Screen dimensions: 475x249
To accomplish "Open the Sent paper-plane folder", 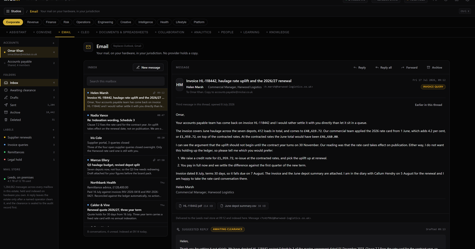I will (6, 105).
